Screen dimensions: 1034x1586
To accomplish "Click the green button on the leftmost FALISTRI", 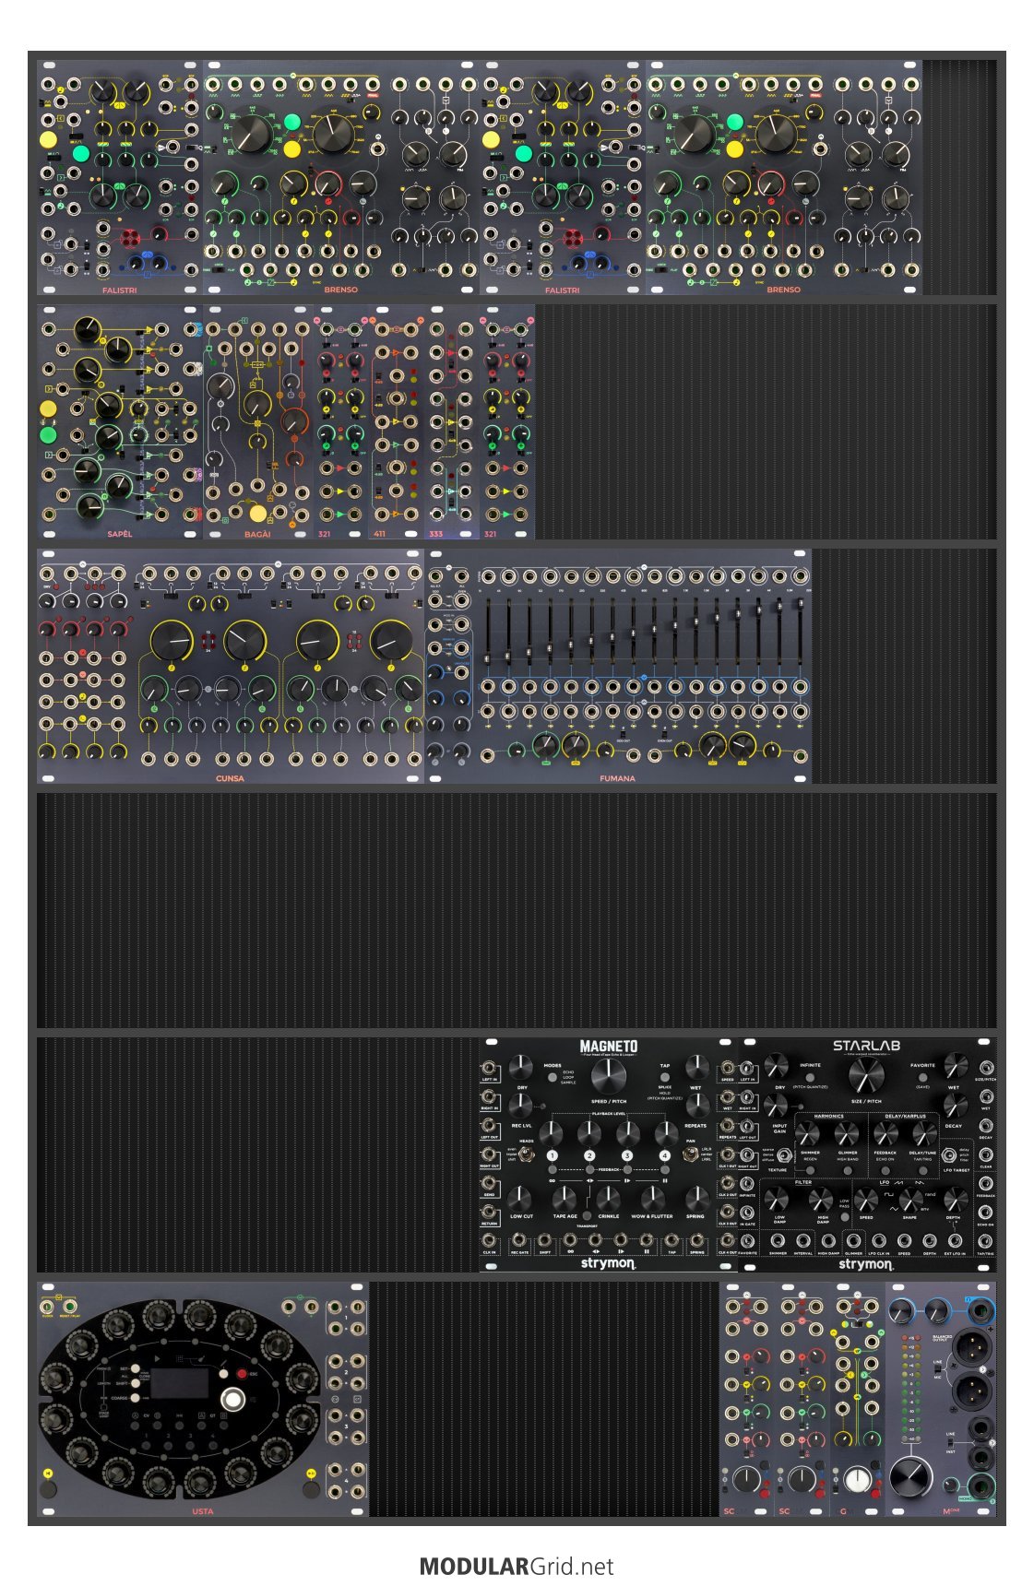I will [79, 153].
